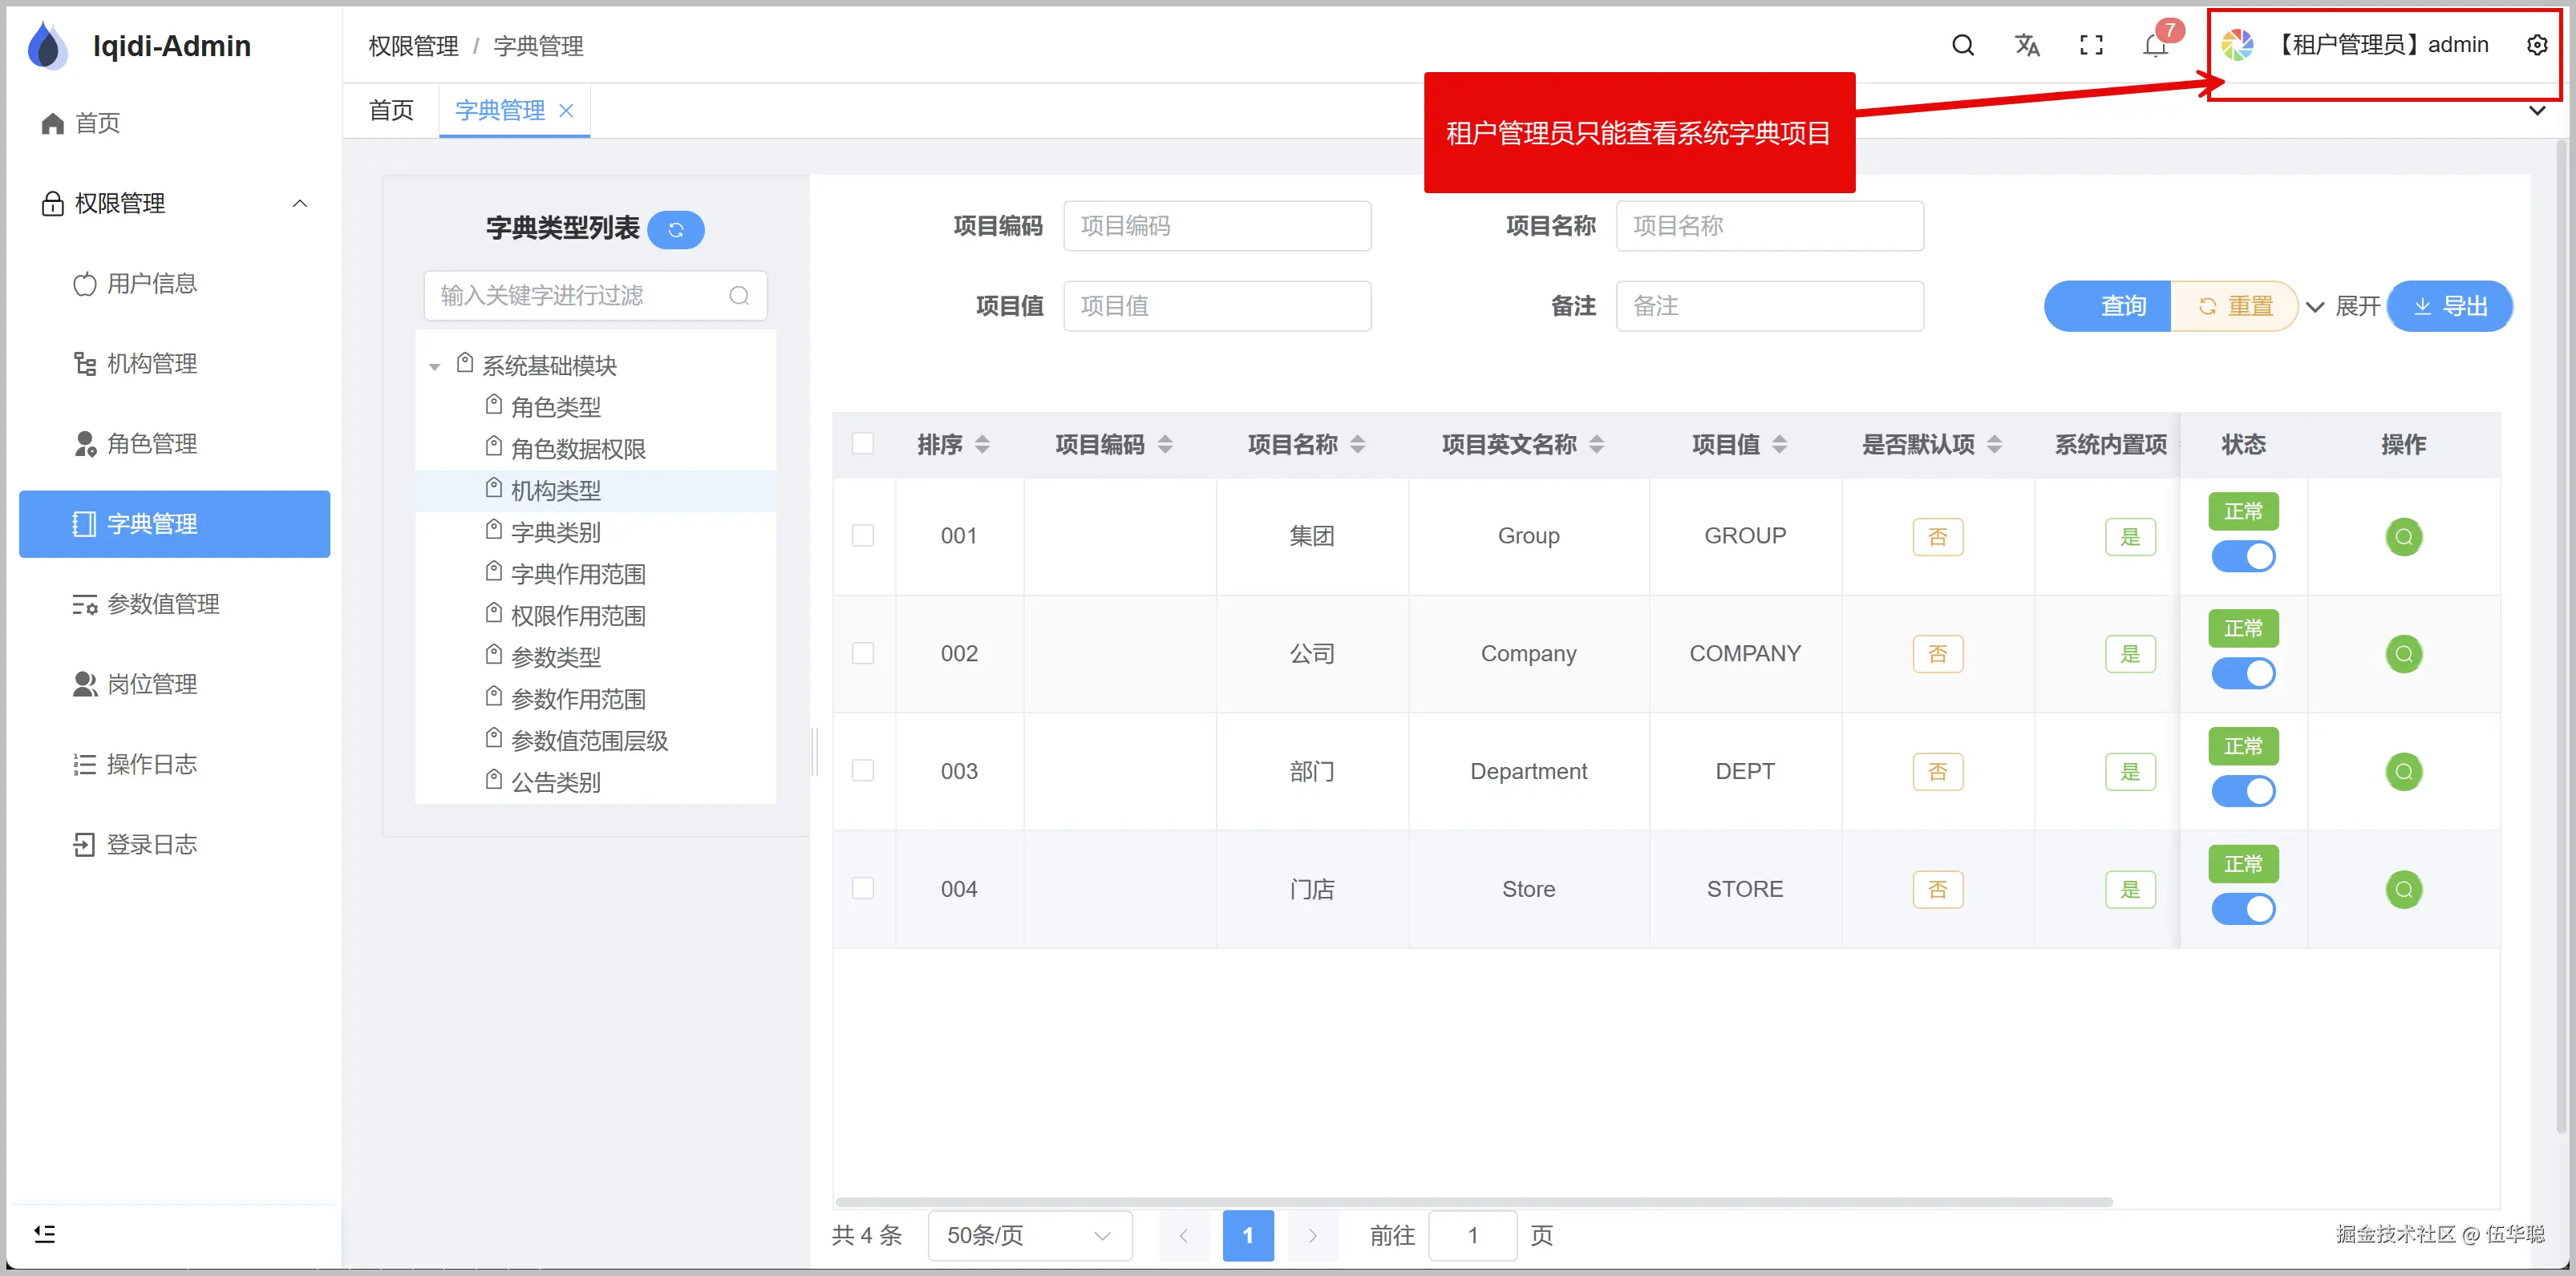View details of the 门店 row
The height and width of the screenshot is (1276, 2576).
(2403, 890)
